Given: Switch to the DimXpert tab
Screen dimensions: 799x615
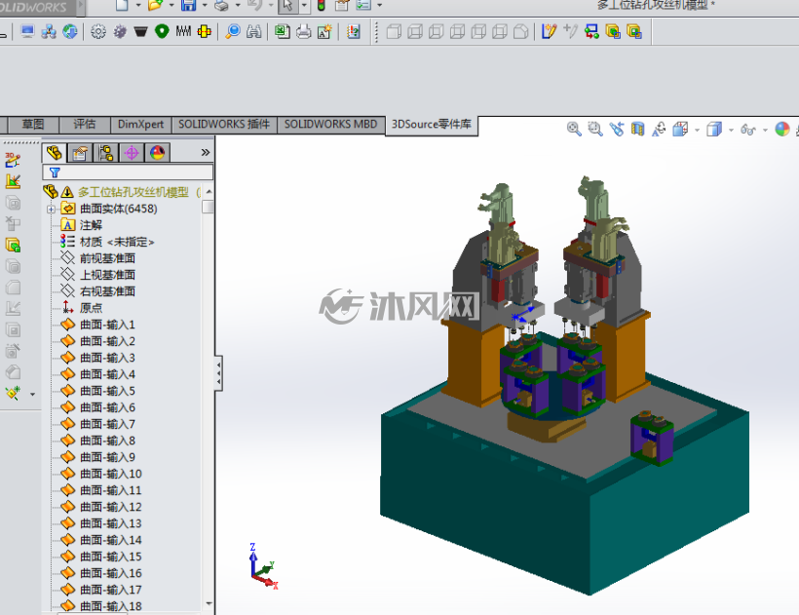Looking at the screenshot, I should coord(140,125).
